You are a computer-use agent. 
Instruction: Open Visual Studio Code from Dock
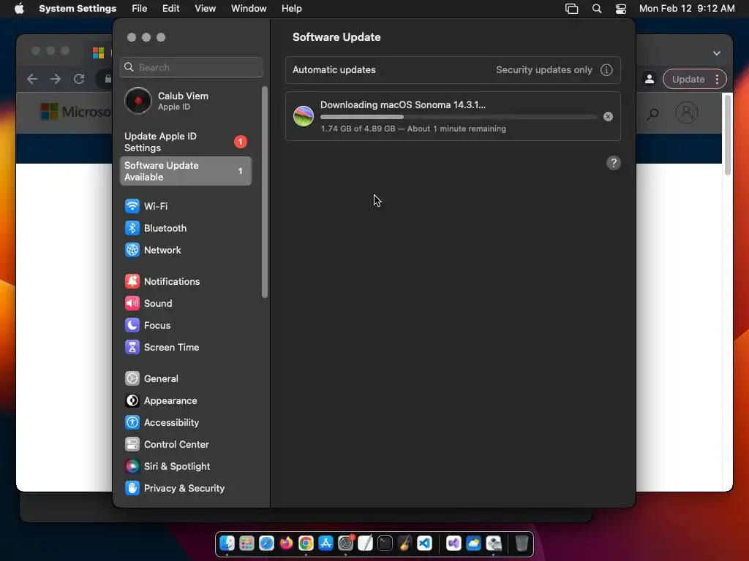click(425, 543)
